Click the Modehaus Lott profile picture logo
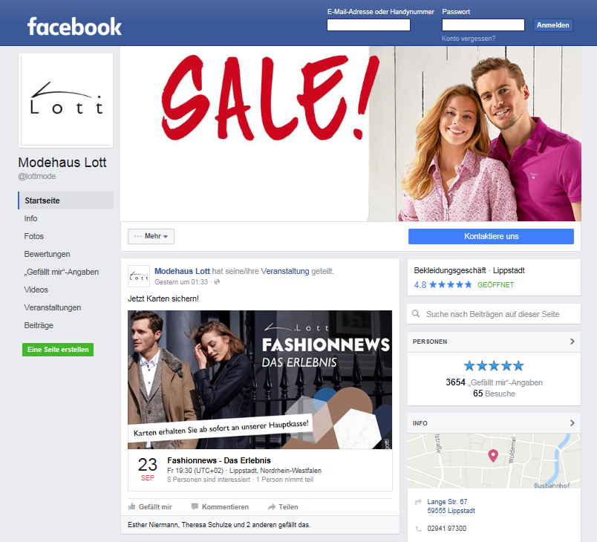Image resolution: width=597 pixels, height=542 pixels. tap(66, 100)
